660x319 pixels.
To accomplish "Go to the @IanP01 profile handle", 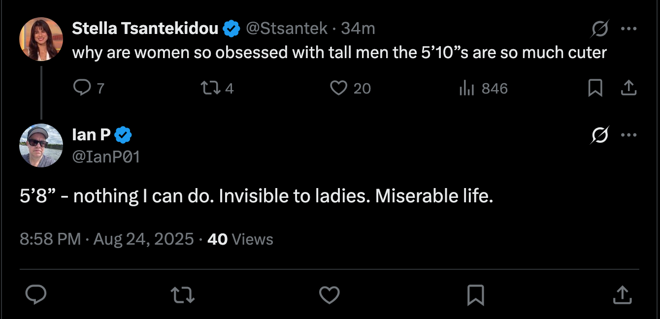I will (x=106, y=157).
